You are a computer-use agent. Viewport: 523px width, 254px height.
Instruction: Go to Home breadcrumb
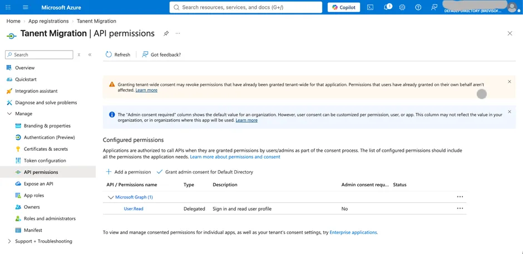(x=13, y=21)
